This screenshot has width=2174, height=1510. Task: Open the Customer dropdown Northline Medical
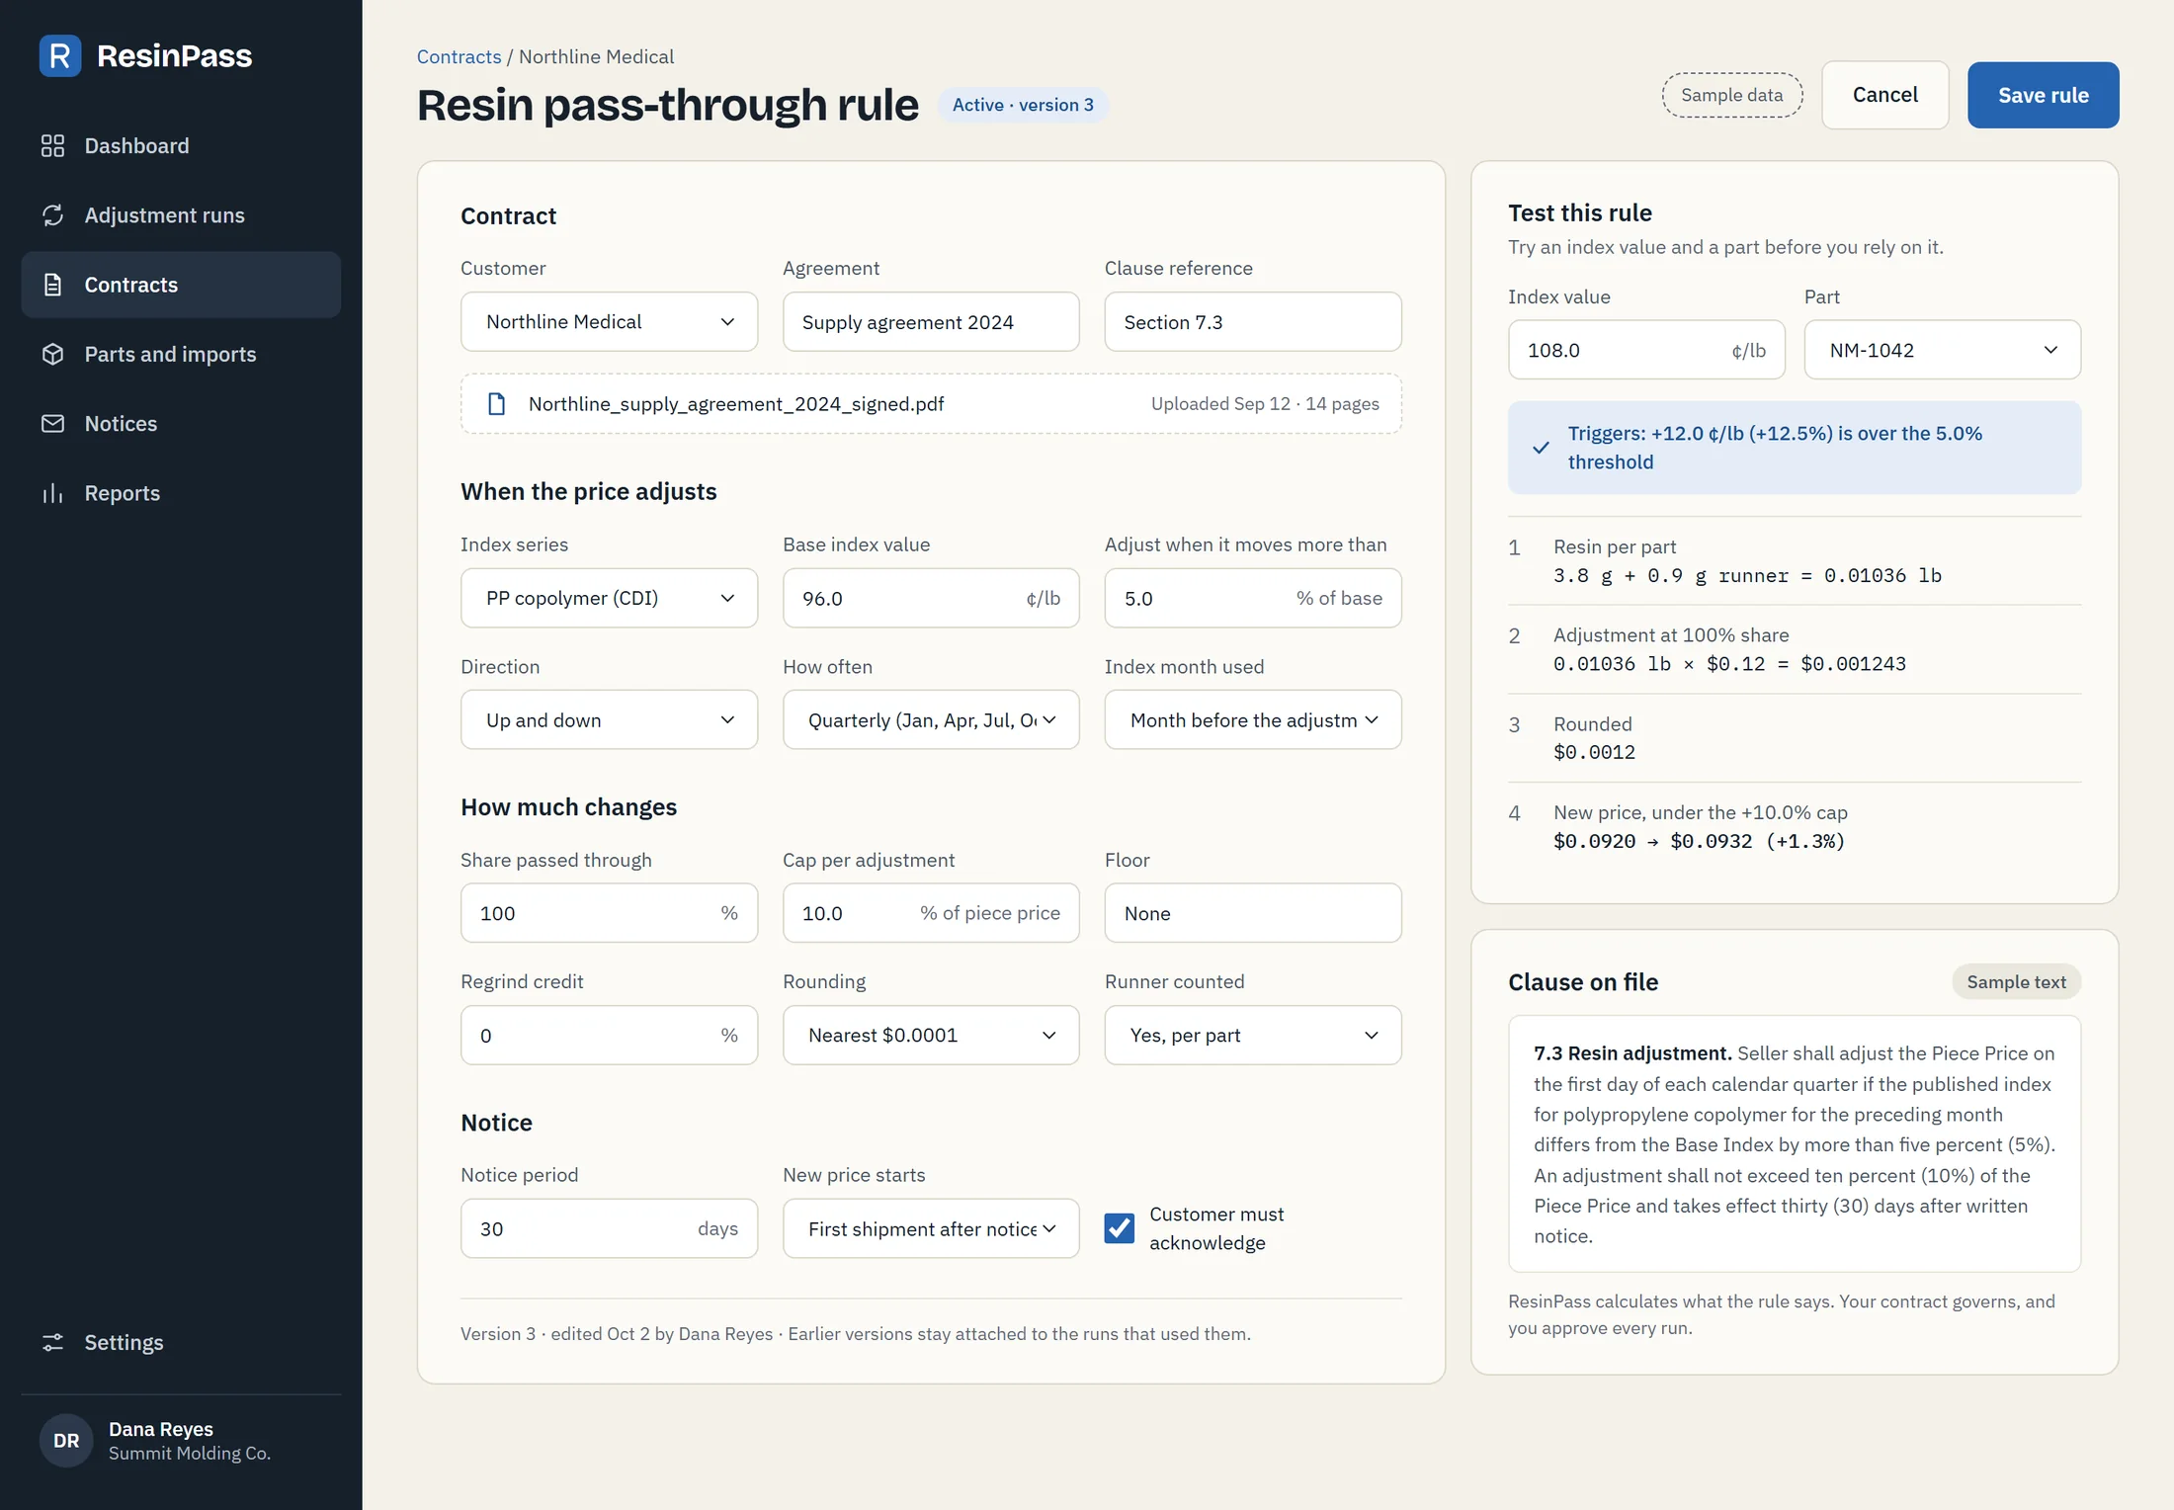[609, 322]
